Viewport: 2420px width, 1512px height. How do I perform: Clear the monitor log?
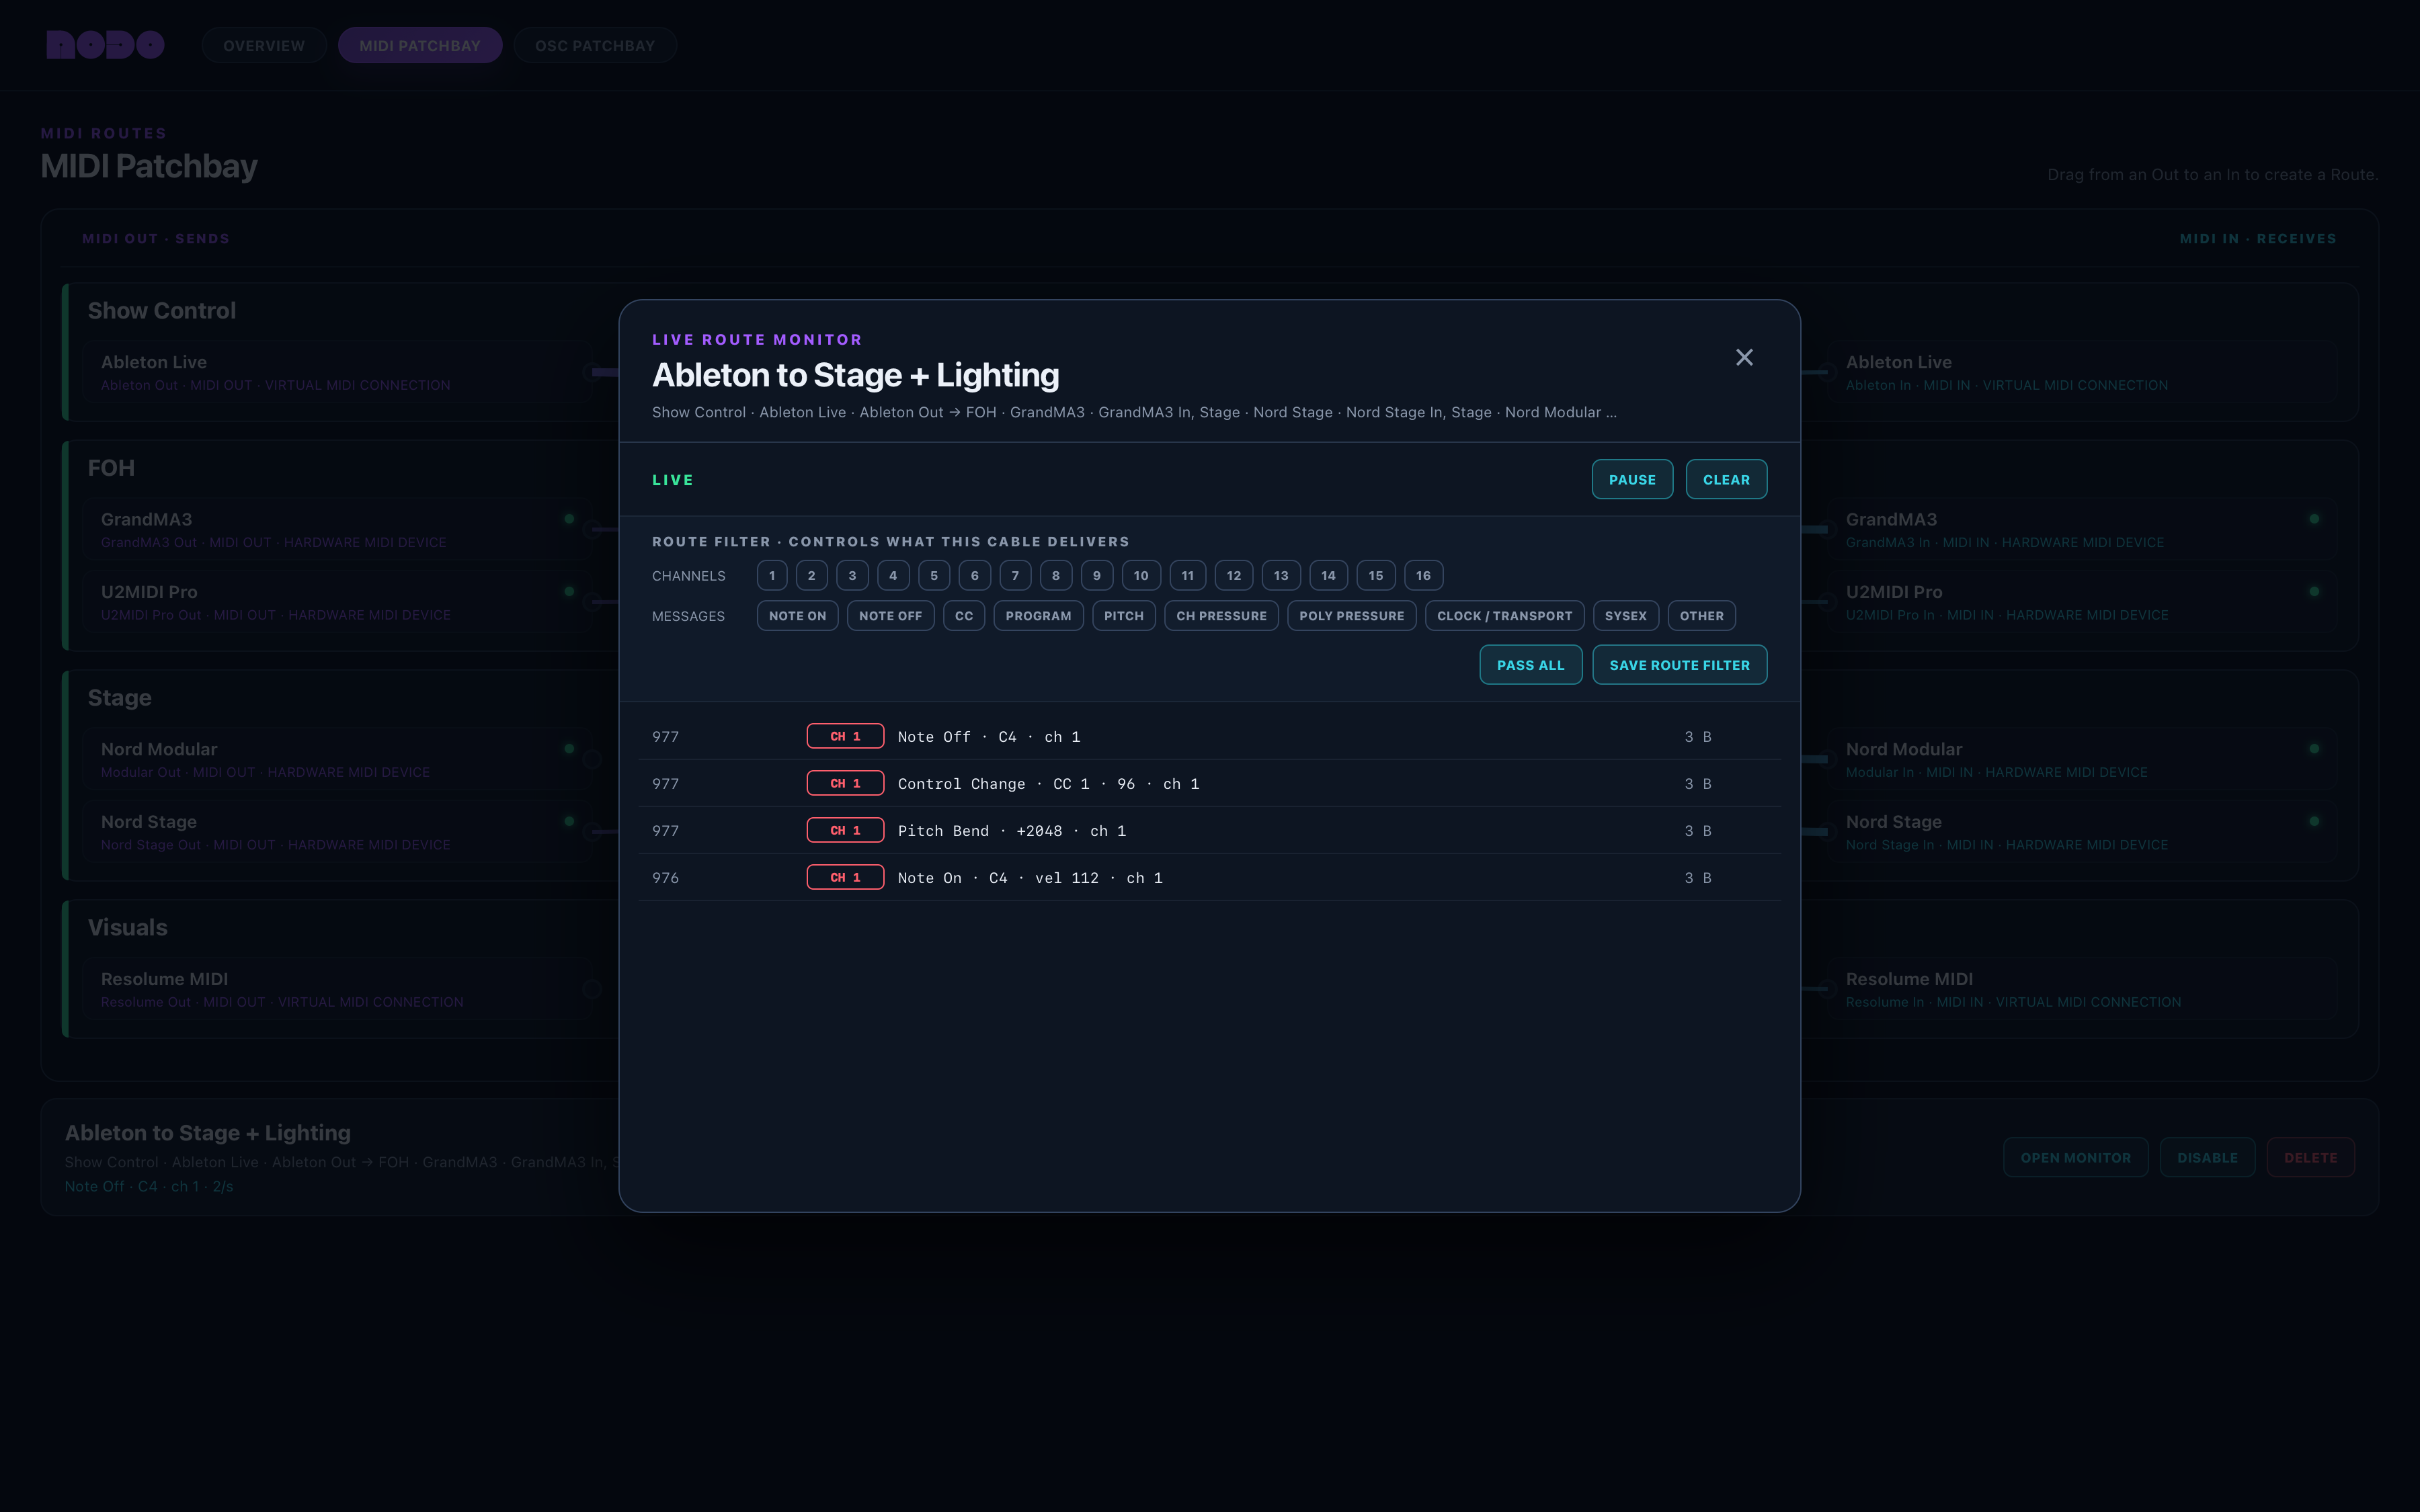[1726, 480]
